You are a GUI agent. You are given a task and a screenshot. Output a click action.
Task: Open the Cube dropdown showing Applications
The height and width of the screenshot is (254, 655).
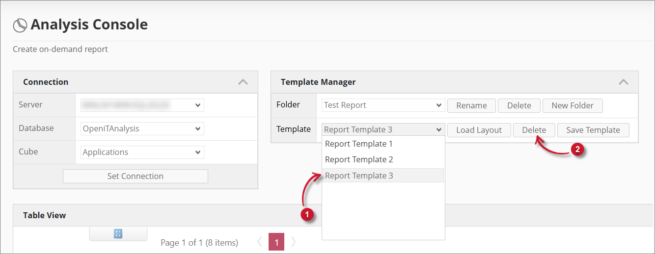[x=142, y=152]
